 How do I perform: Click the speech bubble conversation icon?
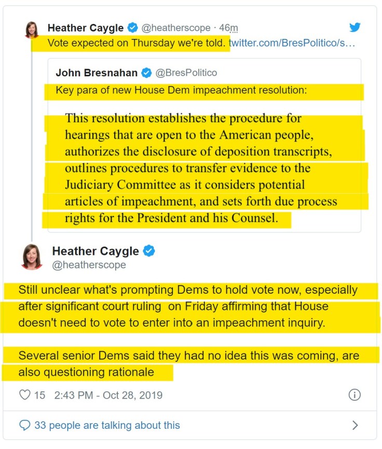24,425
